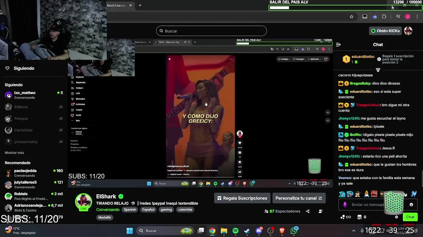
Task: Open WhatsApp from taskbar
Action: pyautogui.click(x=294, y=231)
